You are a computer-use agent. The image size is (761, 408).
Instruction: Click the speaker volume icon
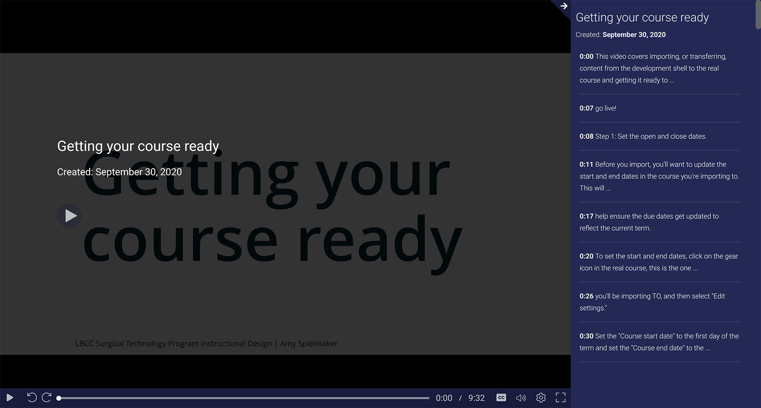point(521,397)
